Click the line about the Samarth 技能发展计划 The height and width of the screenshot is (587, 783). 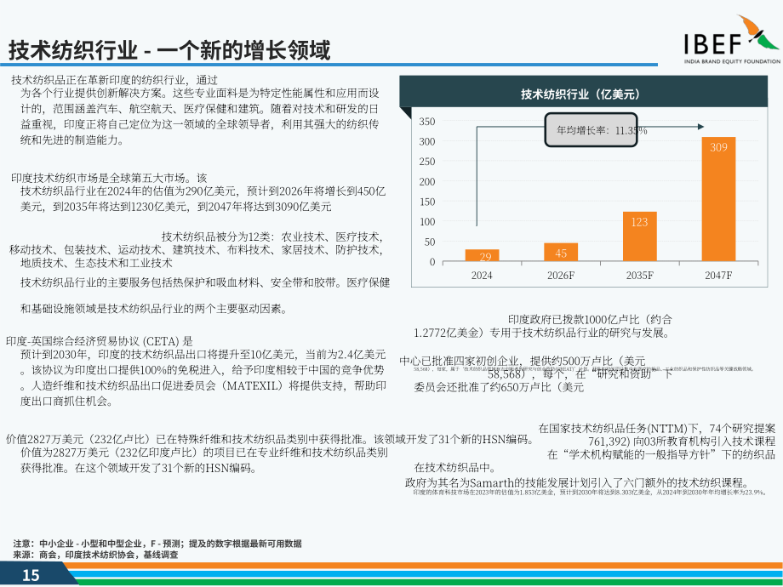tap(578, 482)
